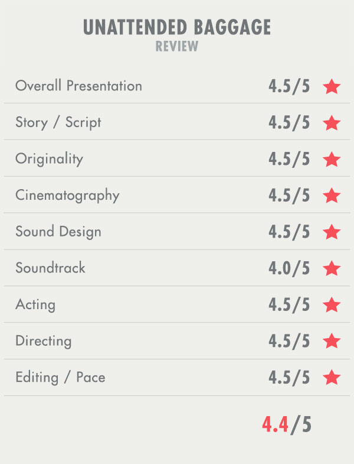Click the star beside Overall Presentation
The image size is (354, 464).
pyautogui.click(x=332, y=87)
